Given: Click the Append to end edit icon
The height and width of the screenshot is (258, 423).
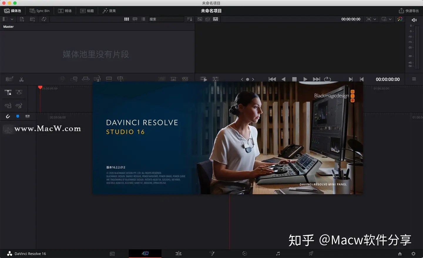Looking at the screenshot, I should point(74,79).
